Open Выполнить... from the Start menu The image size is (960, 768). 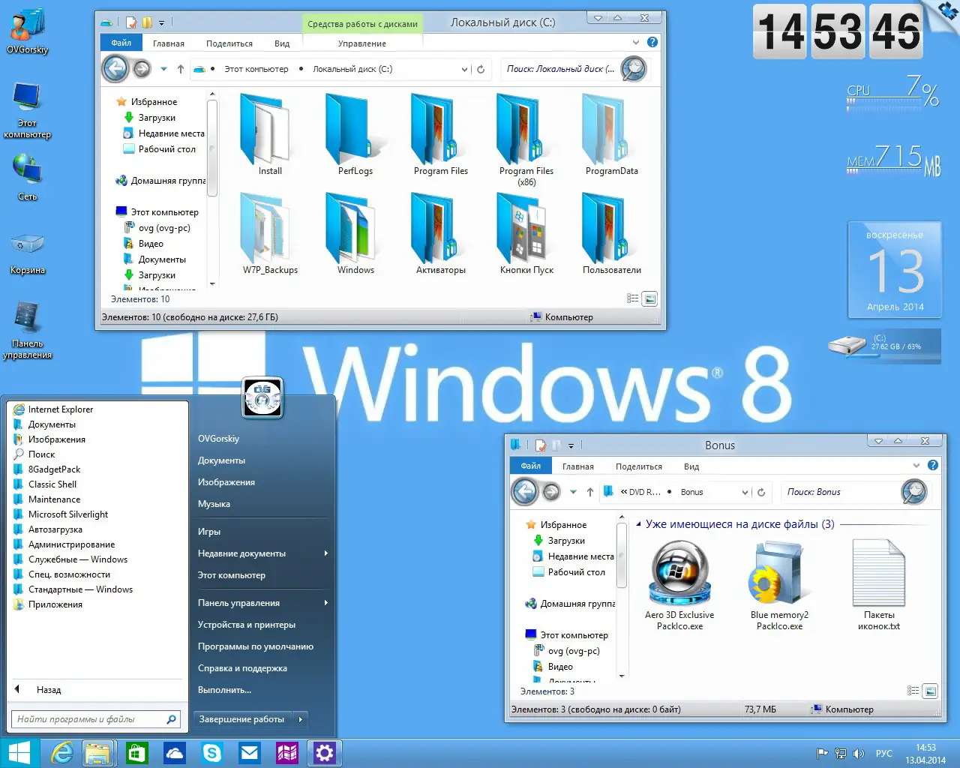(x=225, y=690)
